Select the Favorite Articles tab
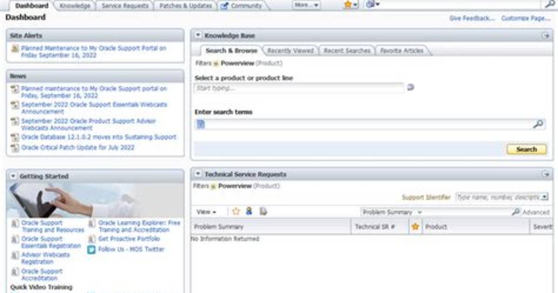 (x=402, y=51)
